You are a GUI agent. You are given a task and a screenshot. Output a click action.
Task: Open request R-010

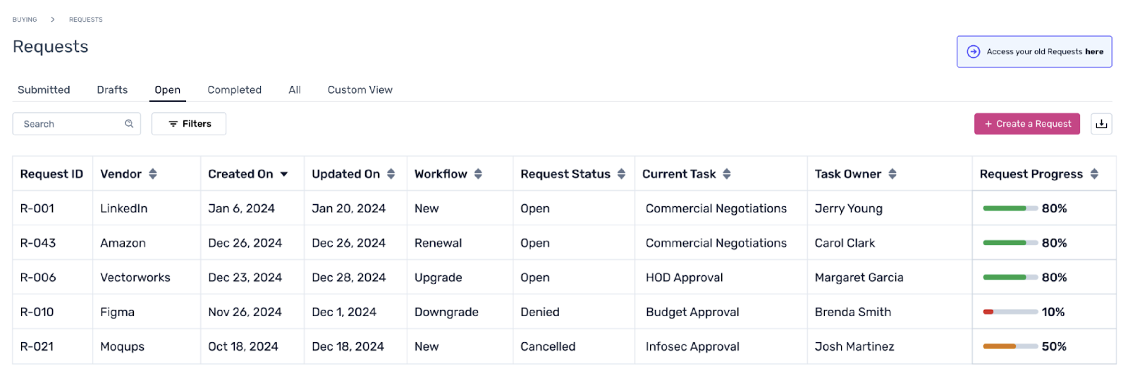click(x=37, y=312)
